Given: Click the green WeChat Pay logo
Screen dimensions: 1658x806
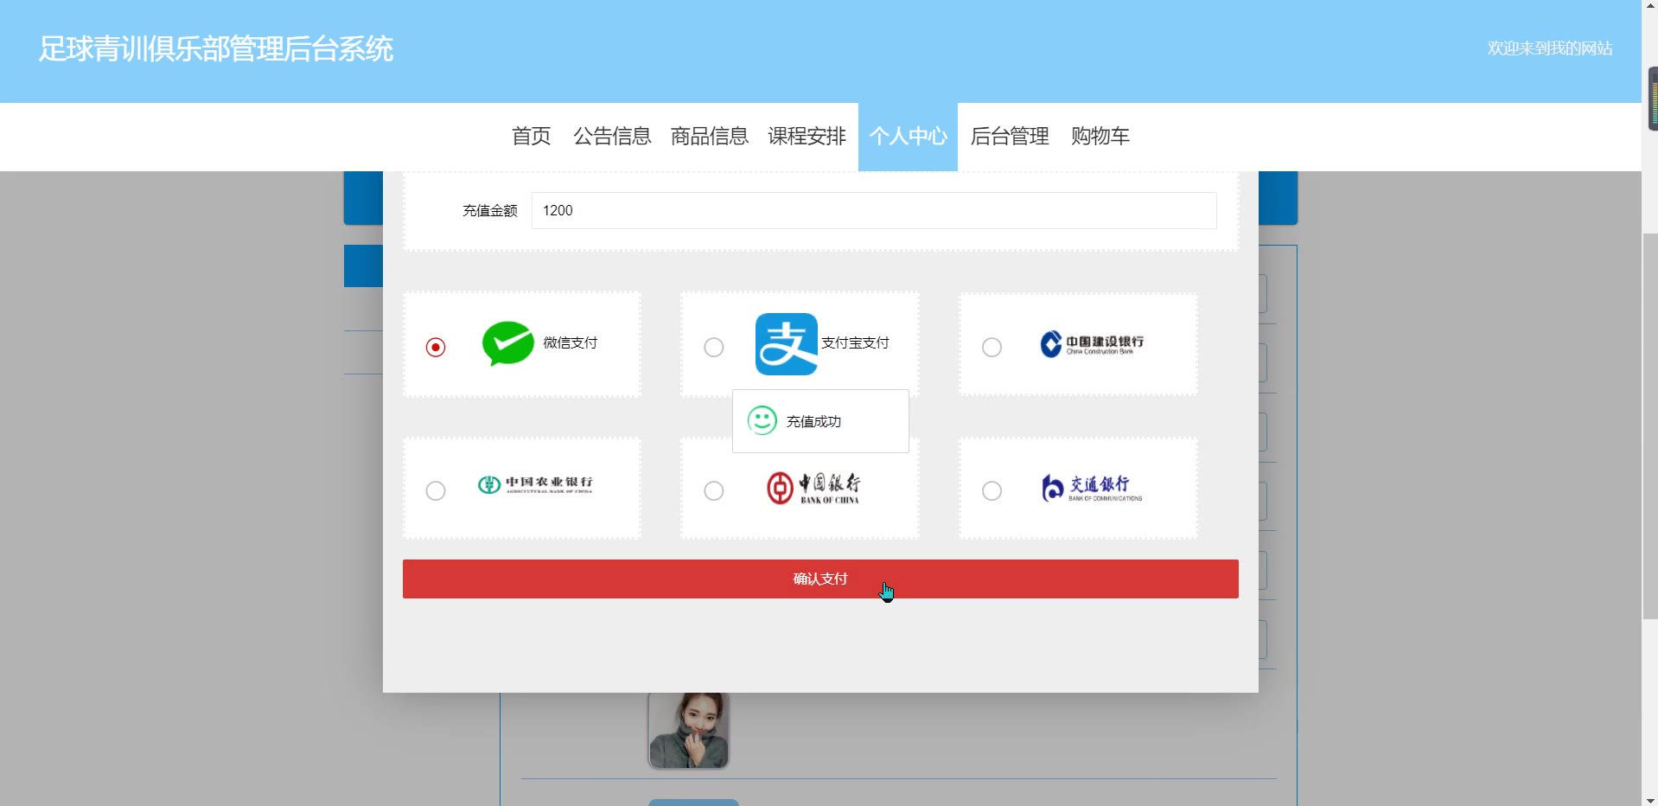Looking at the screenshot, I should [507, 343].
